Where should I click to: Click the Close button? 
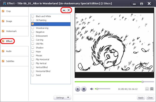coord(150,98)
